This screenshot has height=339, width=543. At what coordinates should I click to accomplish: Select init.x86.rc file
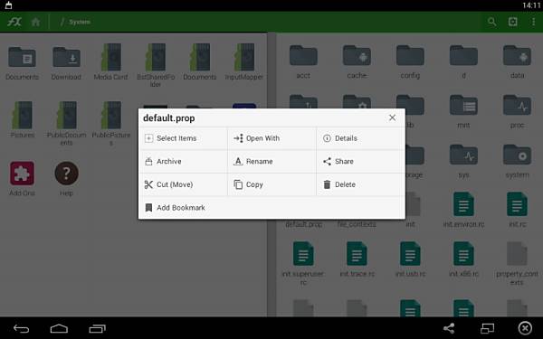(x=463, y=259)
